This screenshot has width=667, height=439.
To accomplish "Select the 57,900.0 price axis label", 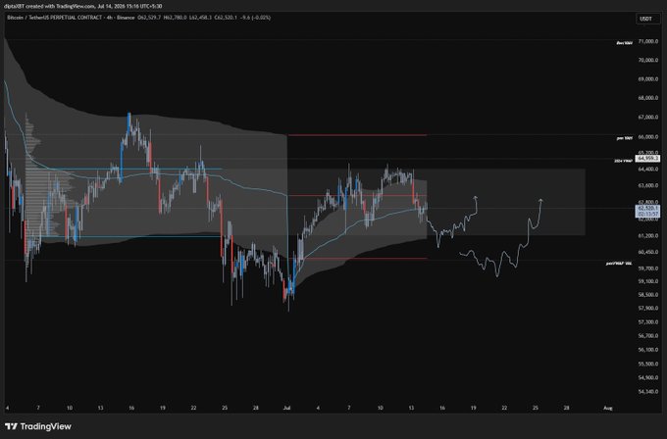I will (647, 308).
